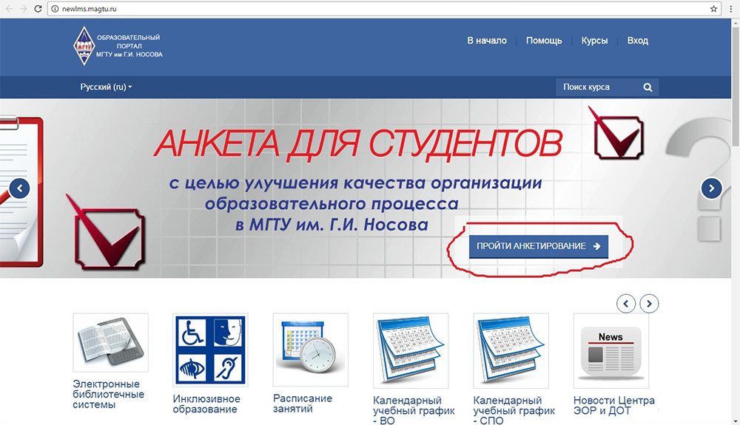Click the browser back arrow
The width and height of the screenshot is (740, 425).
tap(9, 8)
